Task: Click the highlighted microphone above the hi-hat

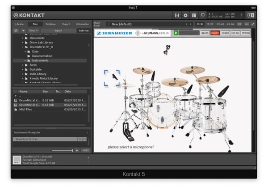Action: (112, 77)
